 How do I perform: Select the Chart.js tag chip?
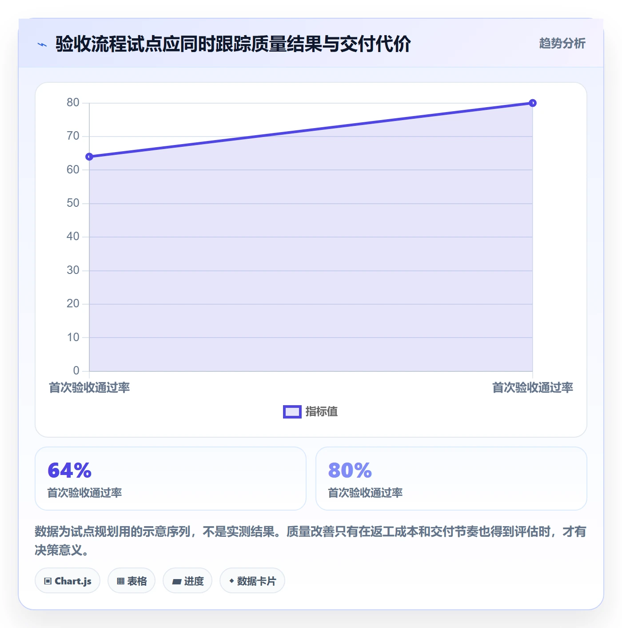pos(68,581)
